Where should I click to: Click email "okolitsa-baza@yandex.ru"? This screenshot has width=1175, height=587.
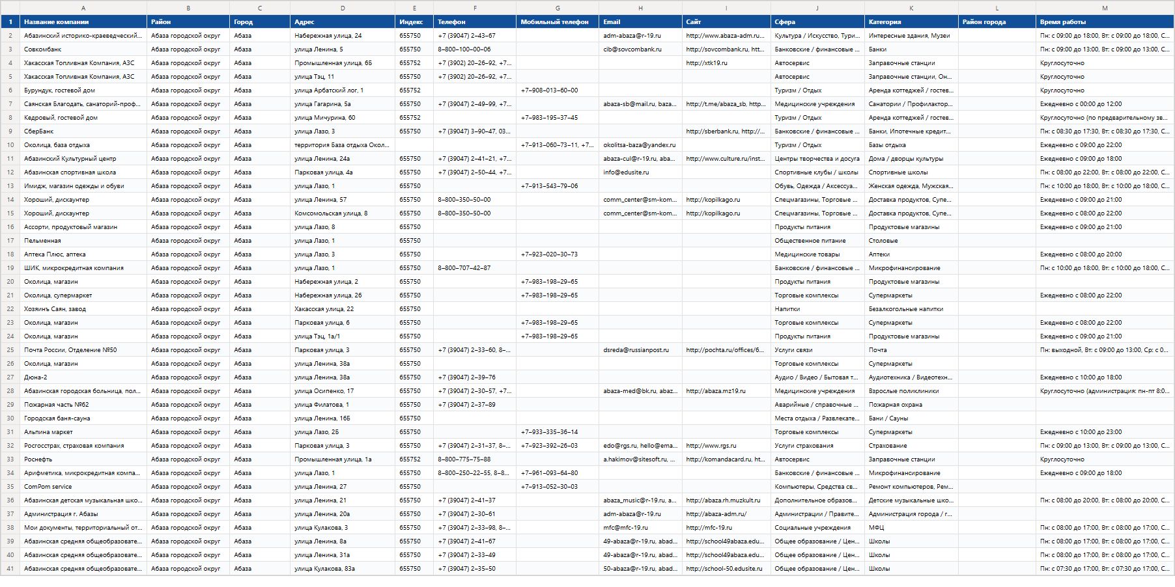pos(640,145)
